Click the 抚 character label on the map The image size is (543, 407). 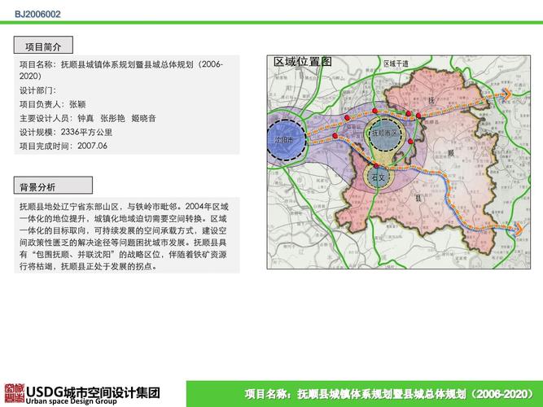pyautogui.click(x=431, y=100)
